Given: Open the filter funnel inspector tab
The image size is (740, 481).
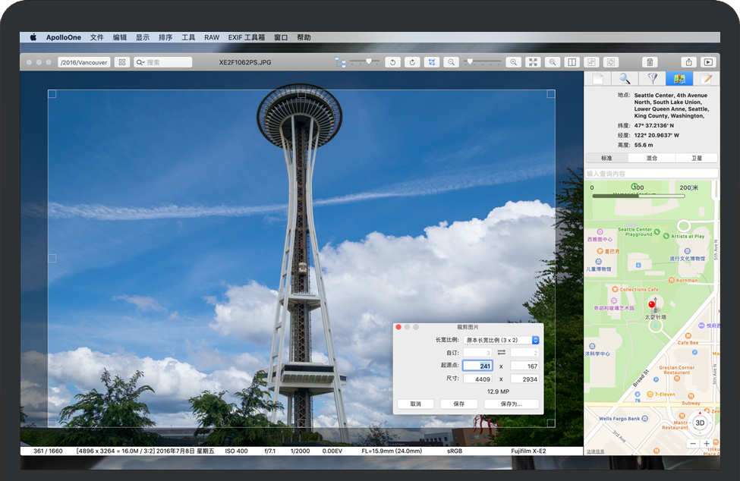Looking at the screenshot, I should tap(651, 79).
